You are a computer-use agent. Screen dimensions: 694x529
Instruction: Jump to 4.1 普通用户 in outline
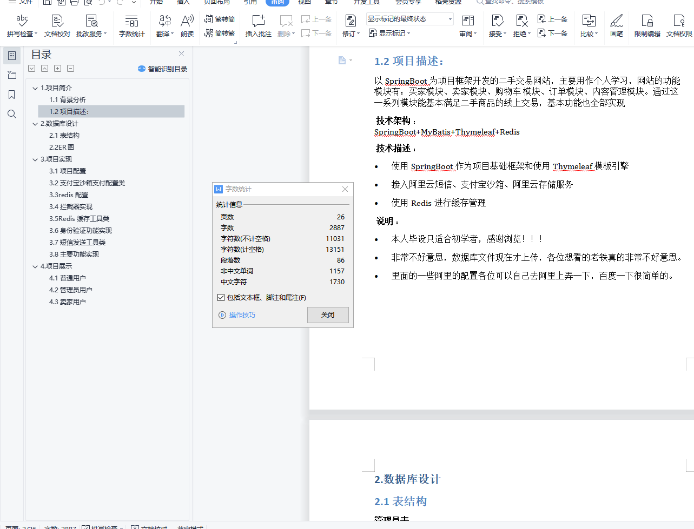[68, 278]
